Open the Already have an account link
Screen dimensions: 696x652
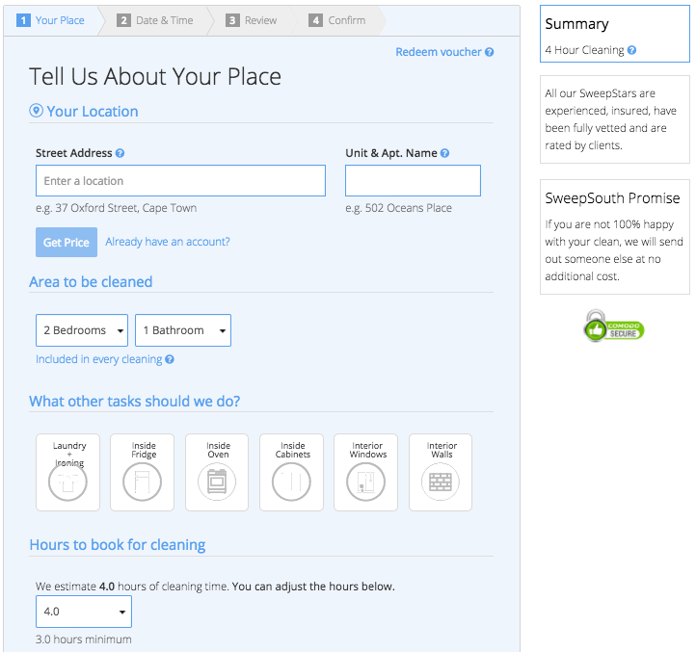click(168, 242)
